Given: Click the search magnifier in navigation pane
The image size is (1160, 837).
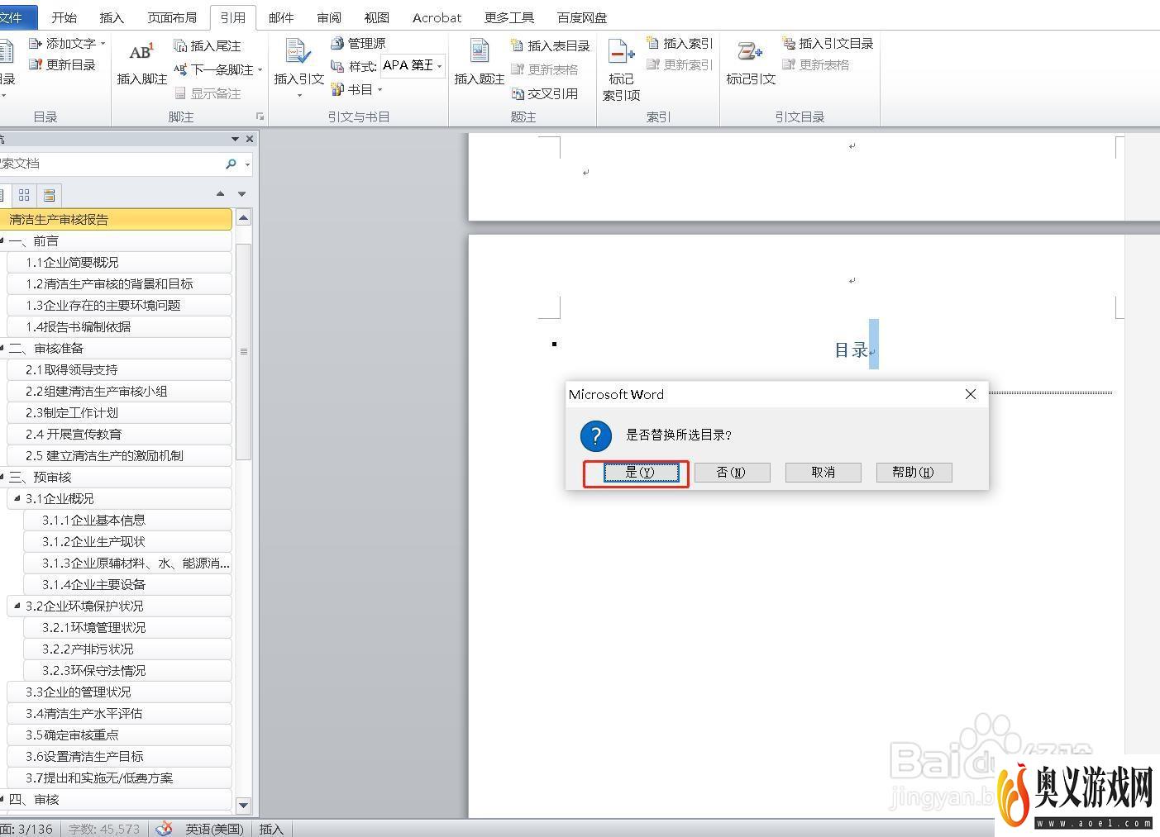Looking at the screenshot, I should coord(231,164).
